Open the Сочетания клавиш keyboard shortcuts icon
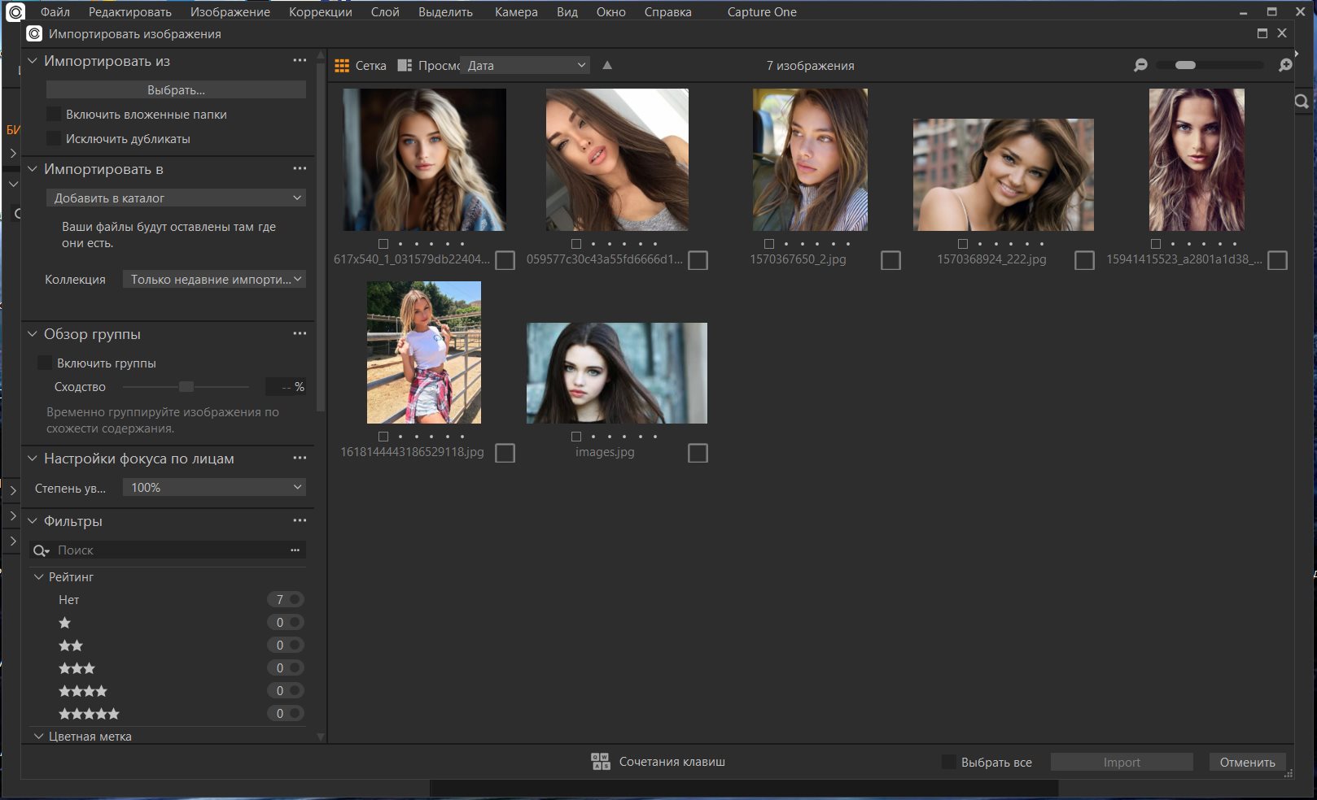This screenshot has width=1317, height=800. pyautogui.click(x=601, y=762)
